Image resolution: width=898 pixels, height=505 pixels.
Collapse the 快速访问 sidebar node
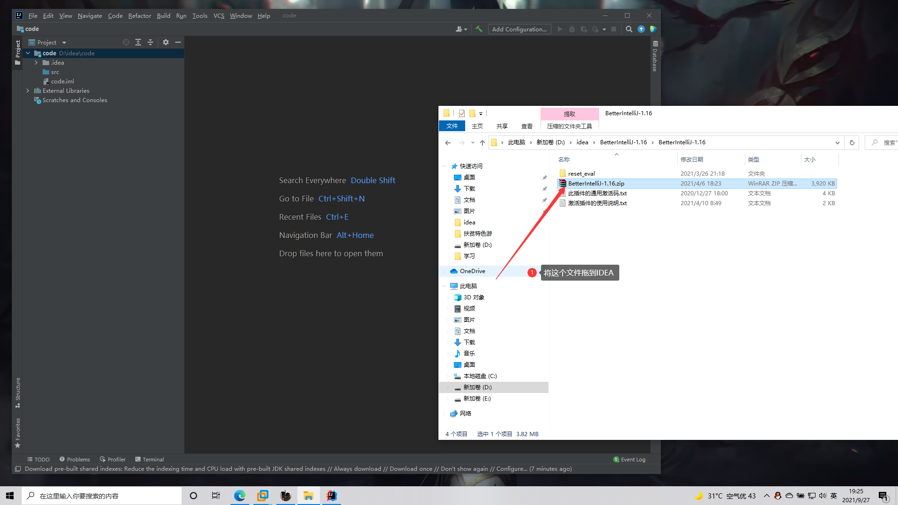coord(444,166)
